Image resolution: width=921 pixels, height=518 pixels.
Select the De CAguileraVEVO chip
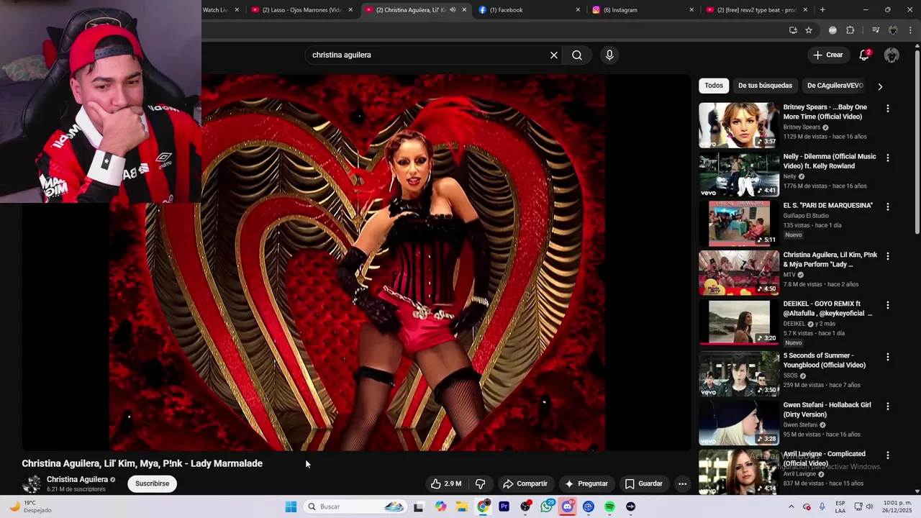click(x=835, y=86)
